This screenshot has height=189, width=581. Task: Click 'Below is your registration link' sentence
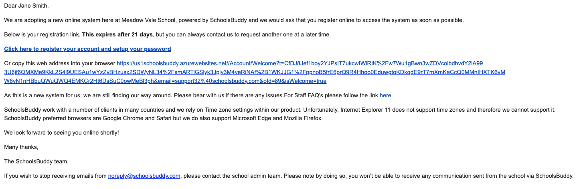(x=42, y=34)
